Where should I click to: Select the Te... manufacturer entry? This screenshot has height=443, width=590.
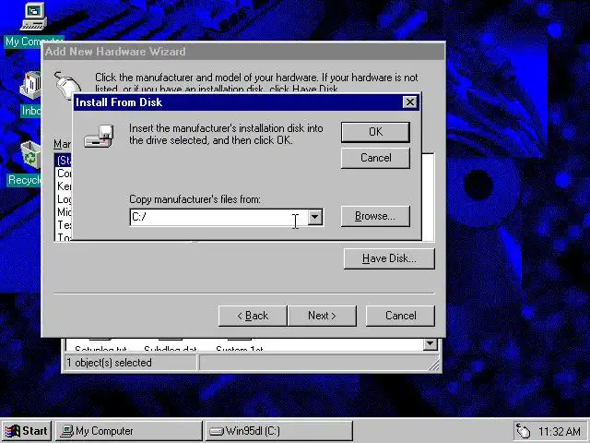[x=64, y=224]
